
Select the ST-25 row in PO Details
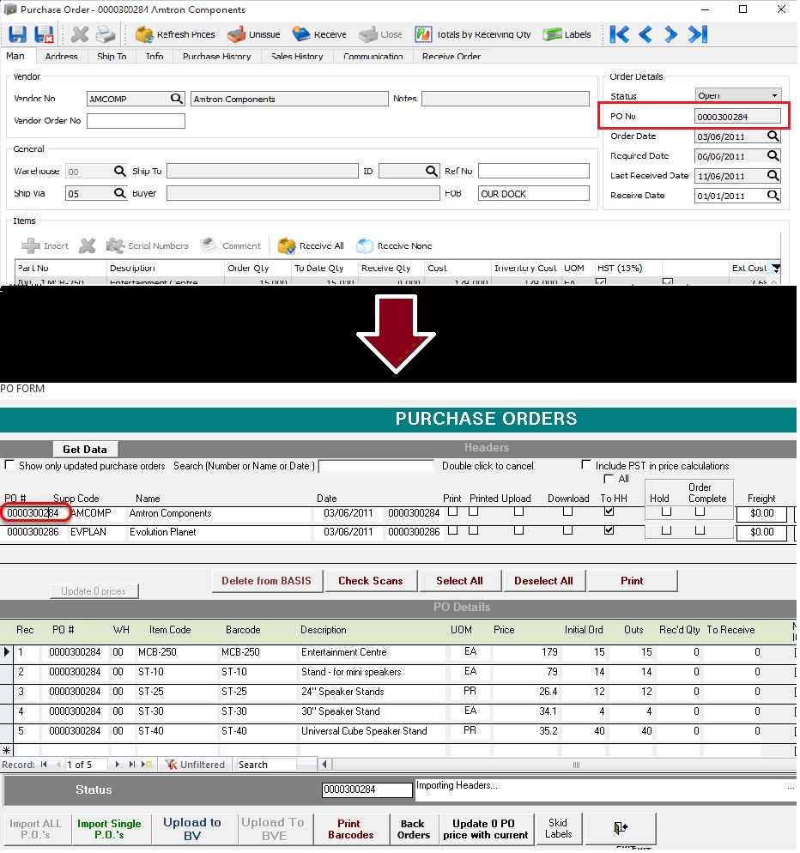397,692
